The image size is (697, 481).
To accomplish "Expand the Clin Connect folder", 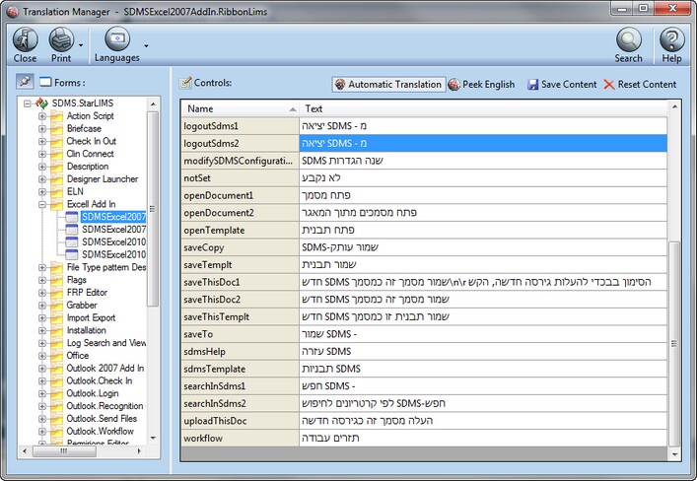I will 42,155.
